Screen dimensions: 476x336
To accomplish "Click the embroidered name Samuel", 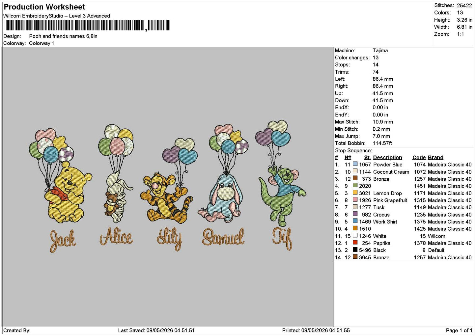I will click(223, 237).
